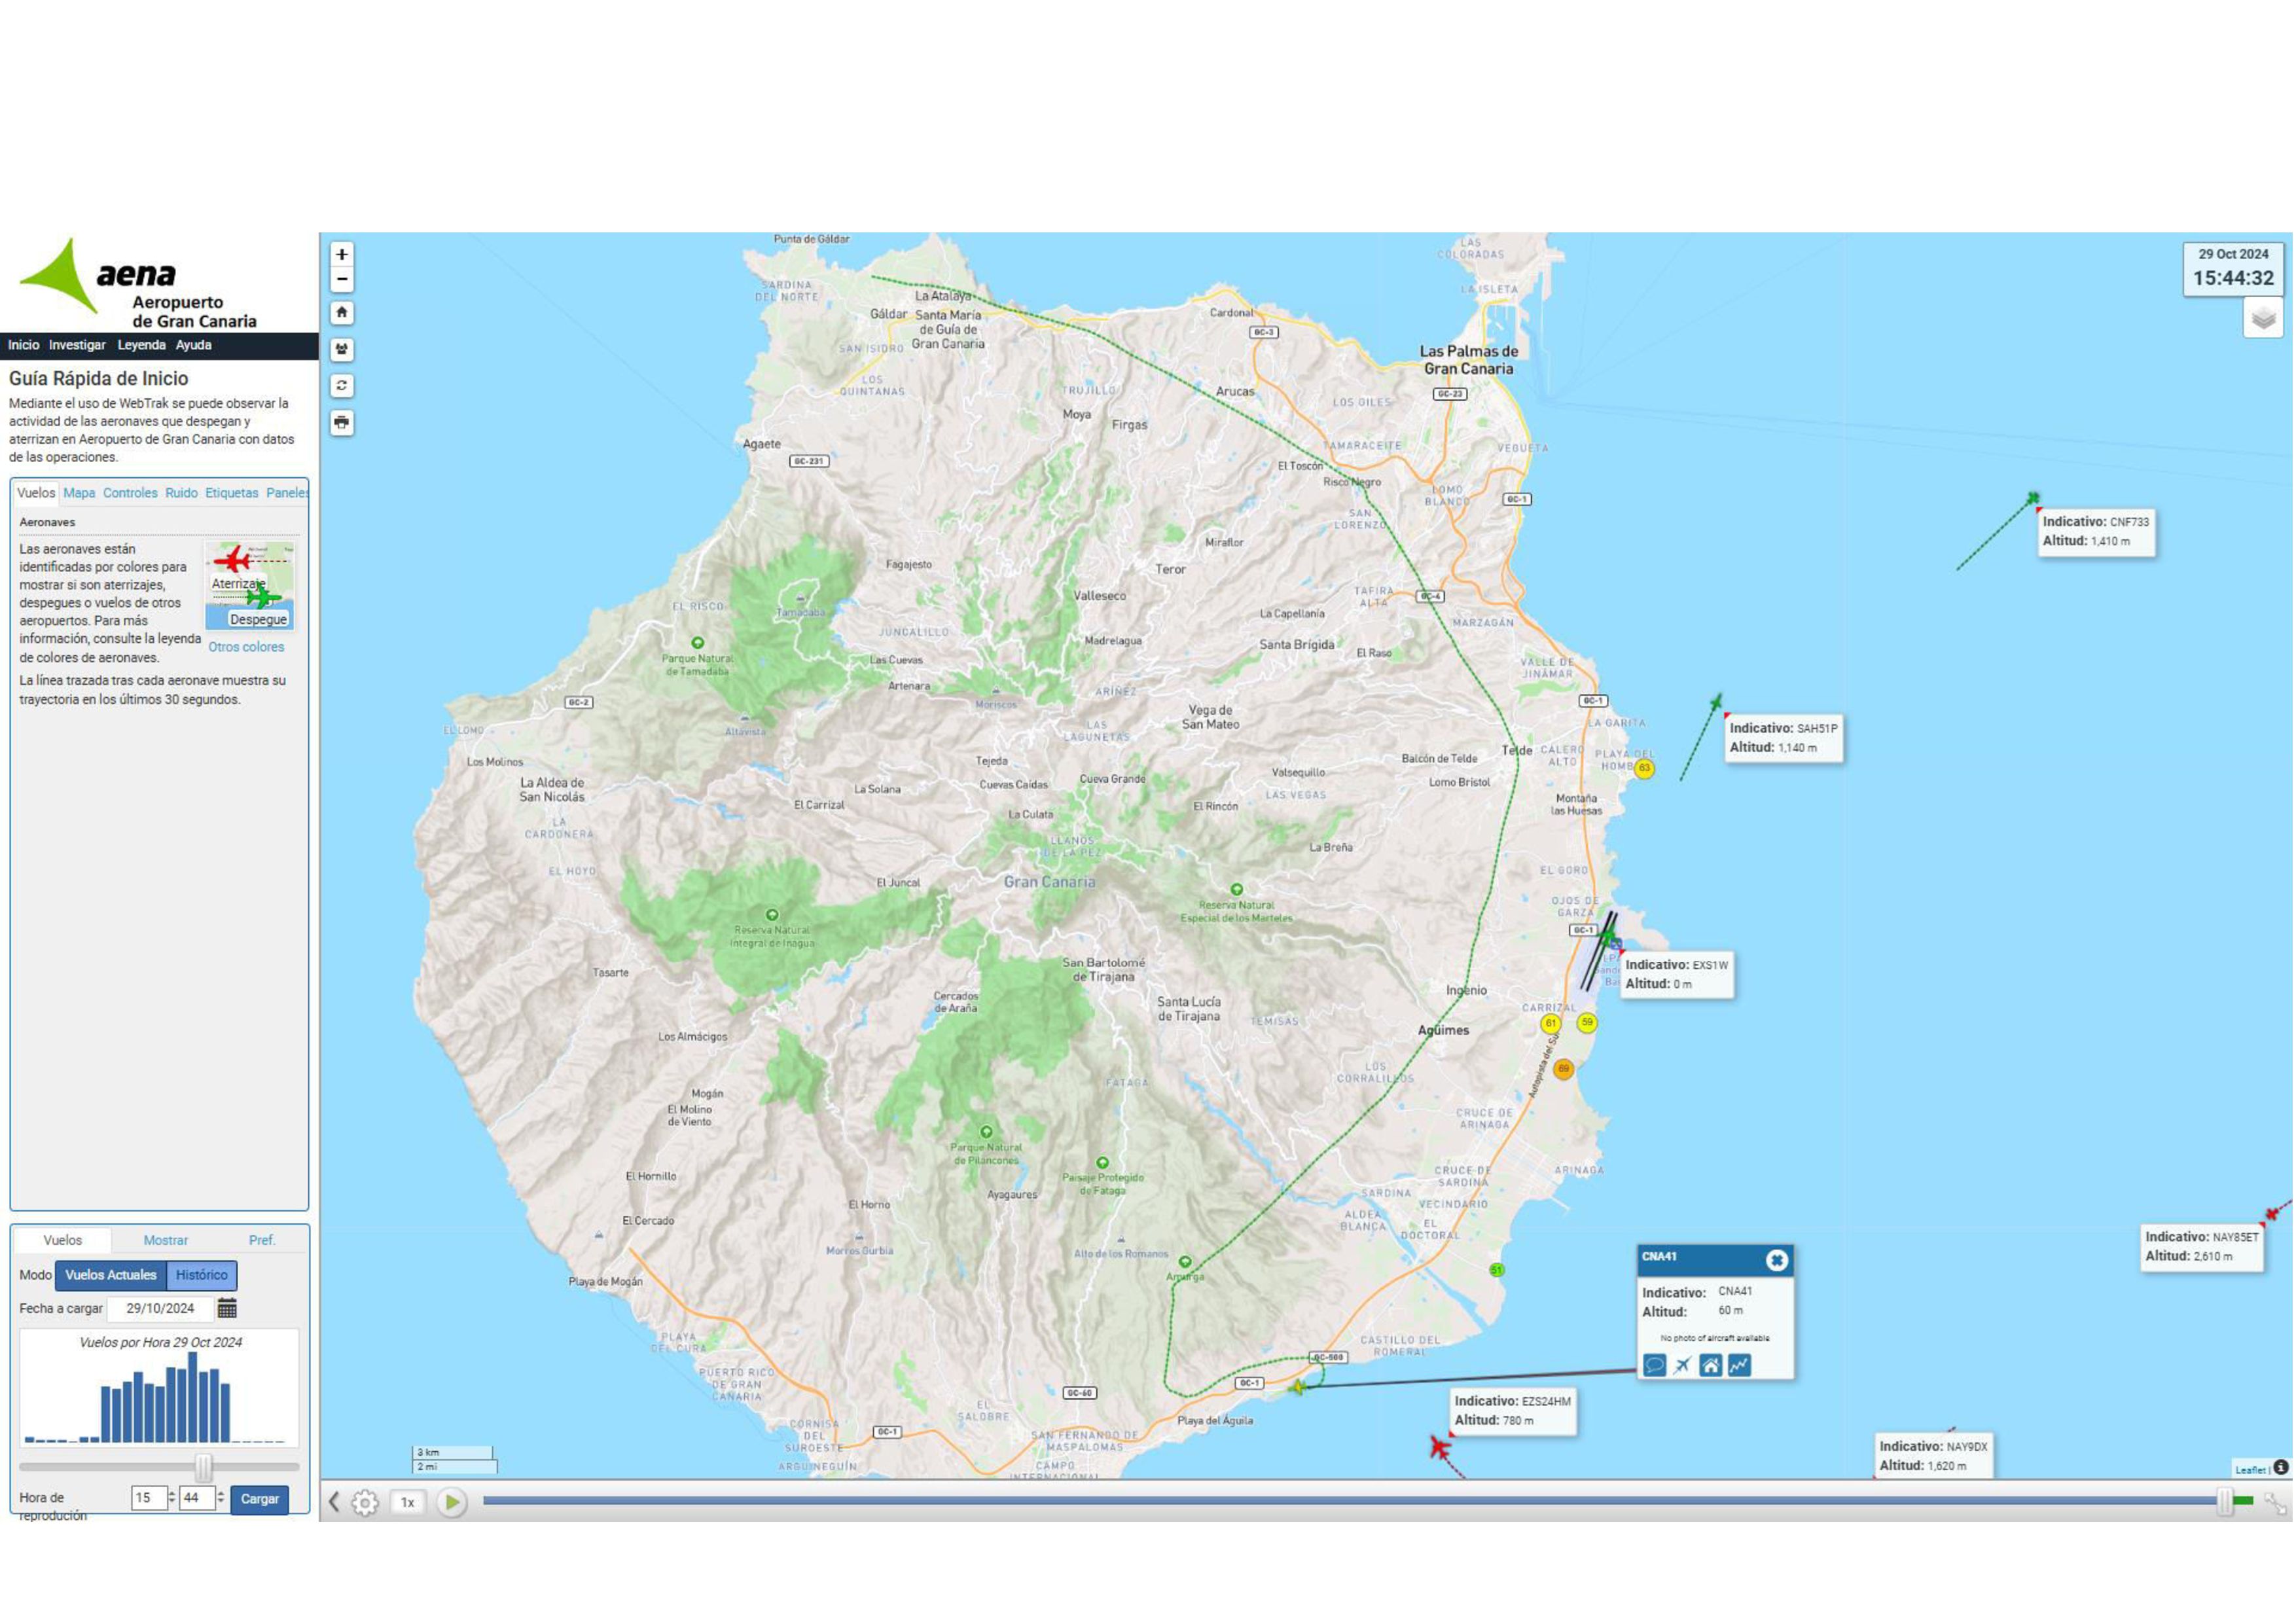Select Vuelos Actuales mode
2296x1624 pixels.
(x=111, y=1275)
